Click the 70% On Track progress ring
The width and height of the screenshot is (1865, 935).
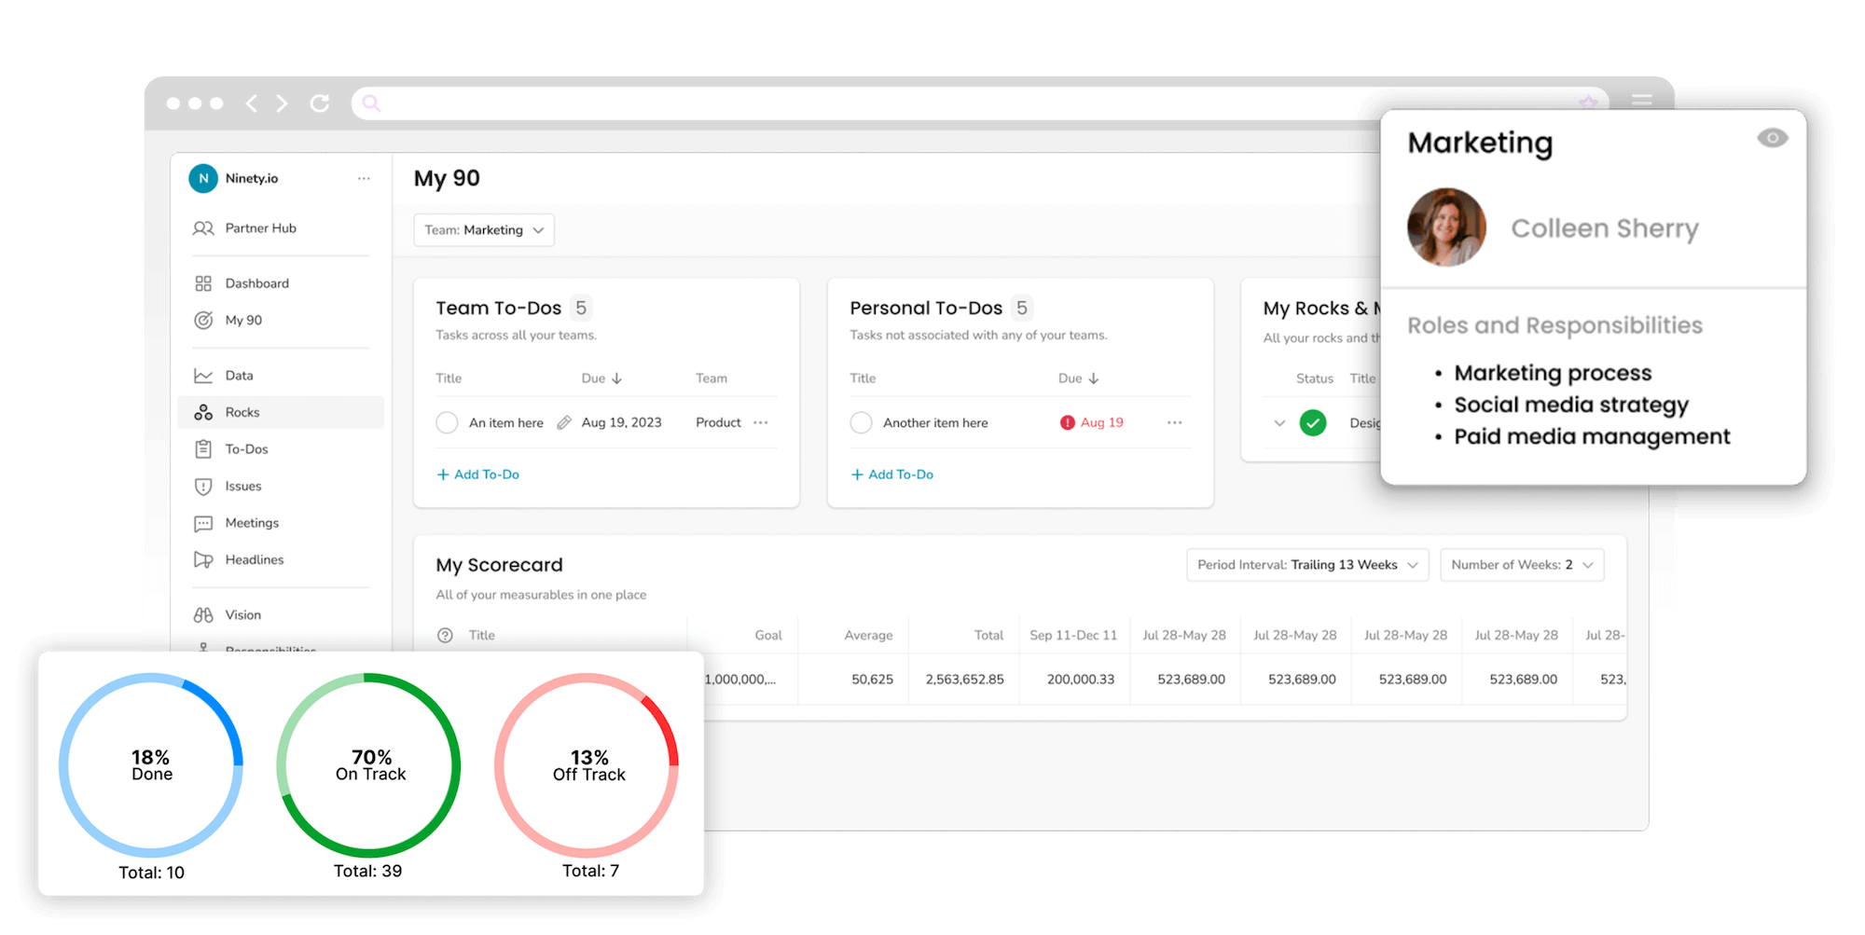pos(368,765)
